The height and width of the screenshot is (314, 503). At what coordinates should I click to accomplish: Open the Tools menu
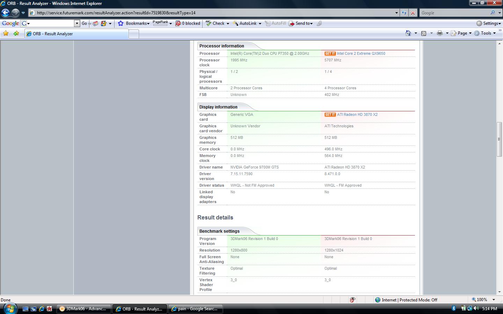(x=485, y=33)
